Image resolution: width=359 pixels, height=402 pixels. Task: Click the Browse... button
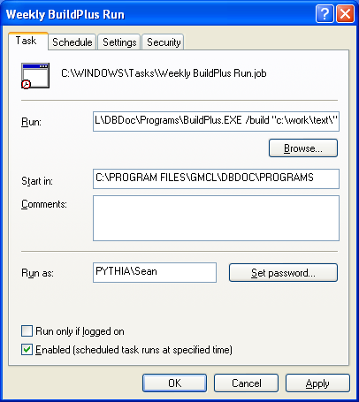303,148
